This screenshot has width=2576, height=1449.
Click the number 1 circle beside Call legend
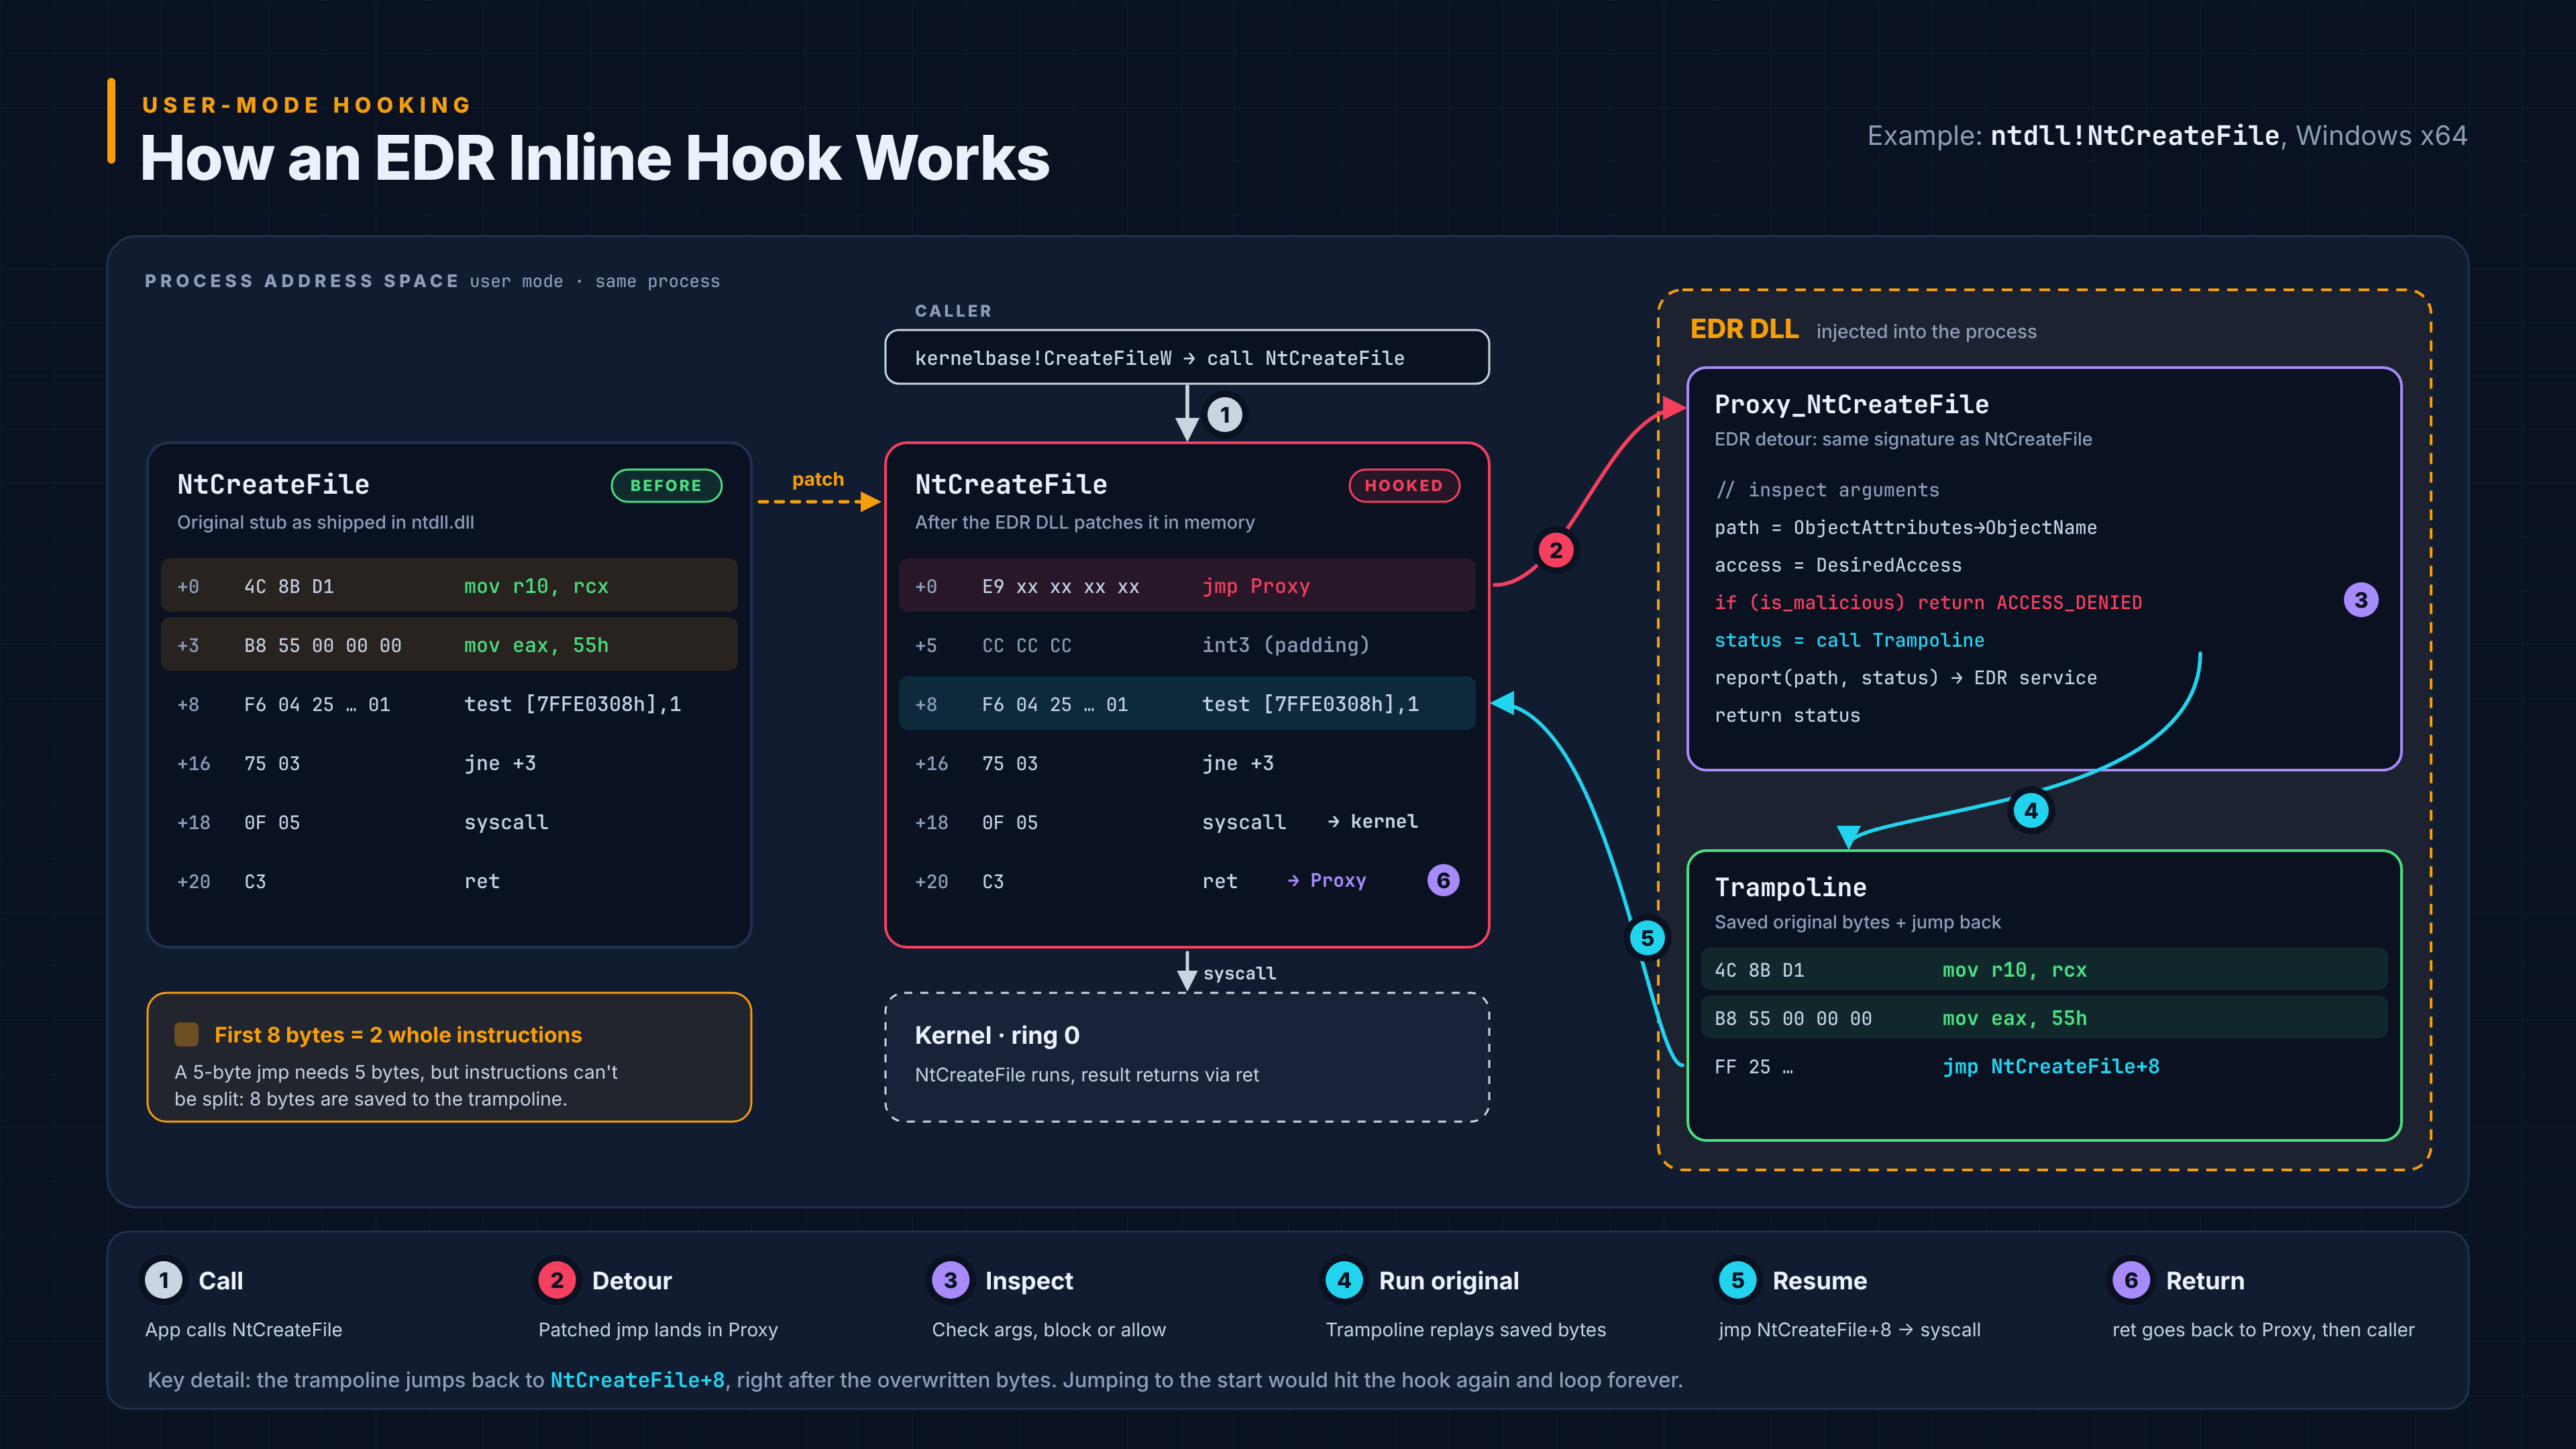click(164, 1280)
